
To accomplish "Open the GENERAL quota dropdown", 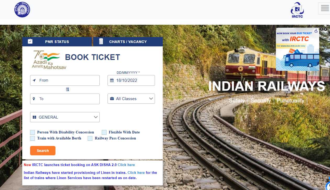I will click(65, 117).
